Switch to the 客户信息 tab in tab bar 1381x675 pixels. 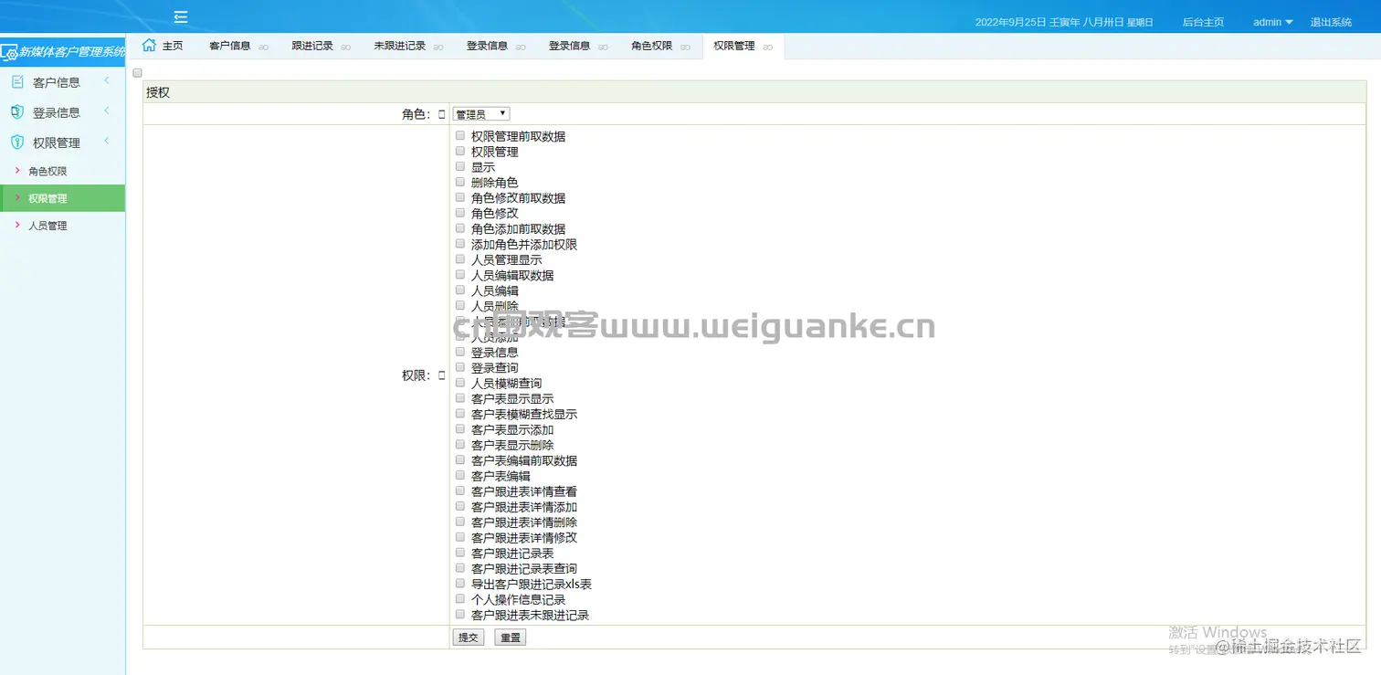pos(229,46)
